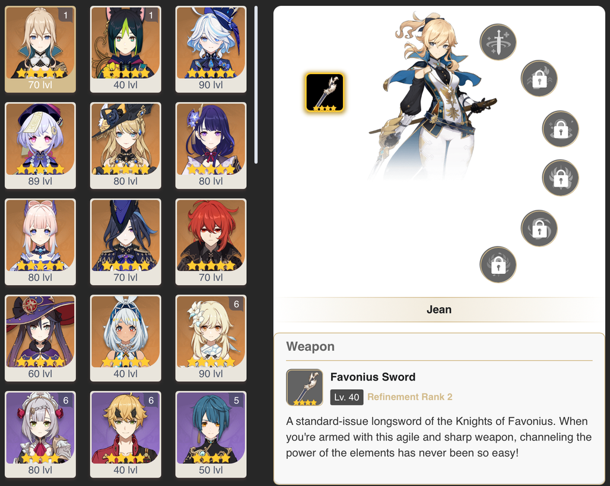
Task: Select the fourth locked constellation icon
Action: point(560,178)
